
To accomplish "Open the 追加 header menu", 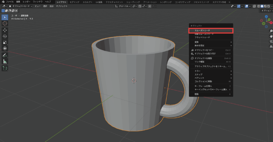I will [51, 6].
